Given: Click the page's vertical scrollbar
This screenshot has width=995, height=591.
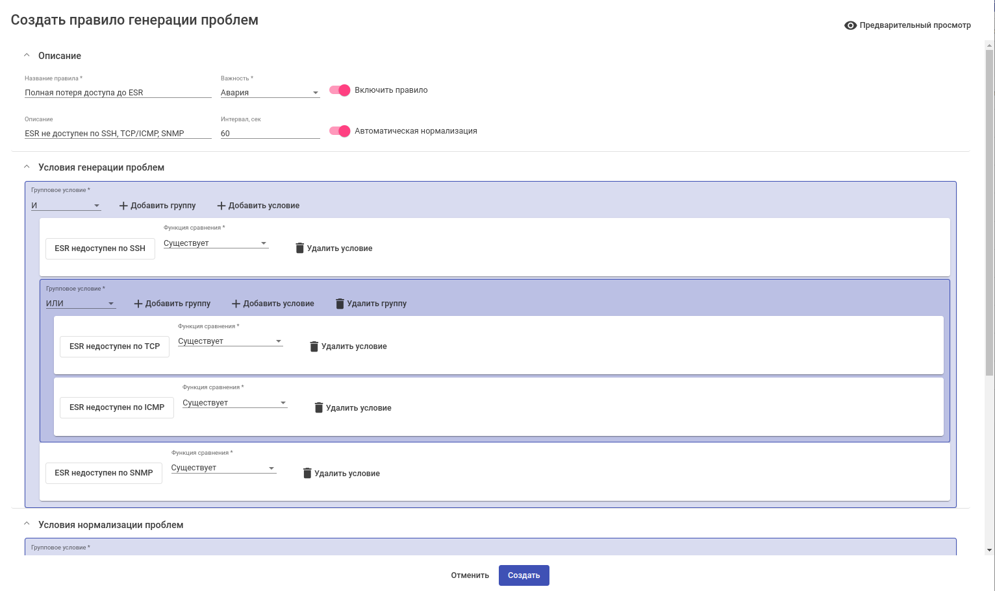Looking at the screenshot, I should click(989, 214).
